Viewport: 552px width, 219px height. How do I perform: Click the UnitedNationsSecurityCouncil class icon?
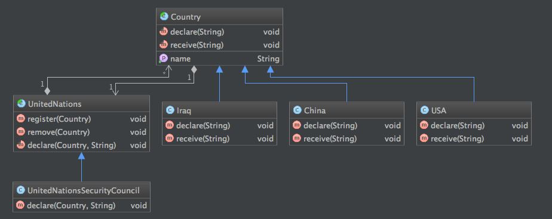(20, 190)
